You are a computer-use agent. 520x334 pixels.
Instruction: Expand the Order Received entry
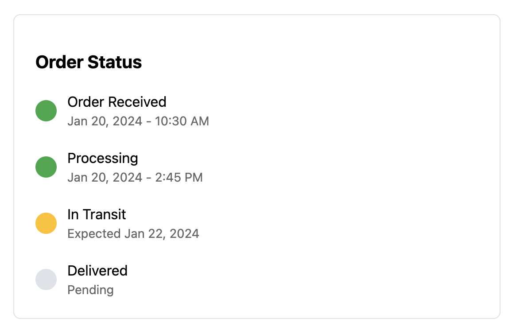pos(116,102)
